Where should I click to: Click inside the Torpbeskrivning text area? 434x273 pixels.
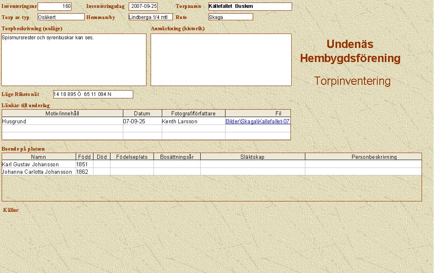pos(74,60)
